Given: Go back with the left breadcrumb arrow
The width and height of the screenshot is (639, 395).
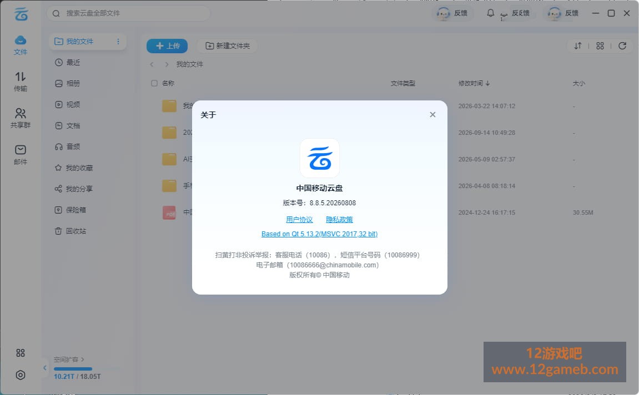Looking at the screenshot, I should pos(152,64).
